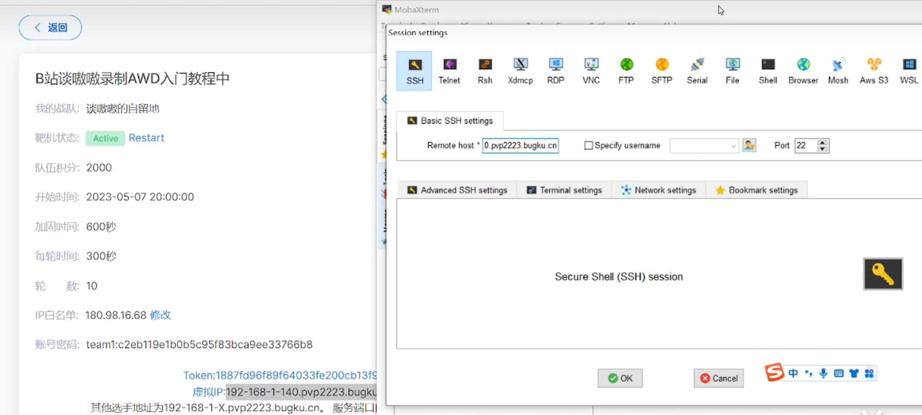
Task: Click the team1 account password text
Action: pos(199,344)
